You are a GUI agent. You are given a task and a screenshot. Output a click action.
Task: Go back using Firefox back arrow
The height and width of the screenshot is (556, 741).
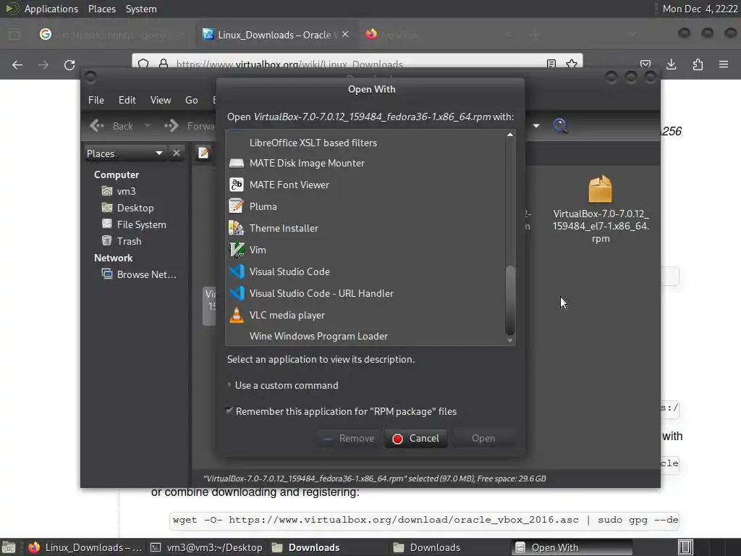point(17,64)
